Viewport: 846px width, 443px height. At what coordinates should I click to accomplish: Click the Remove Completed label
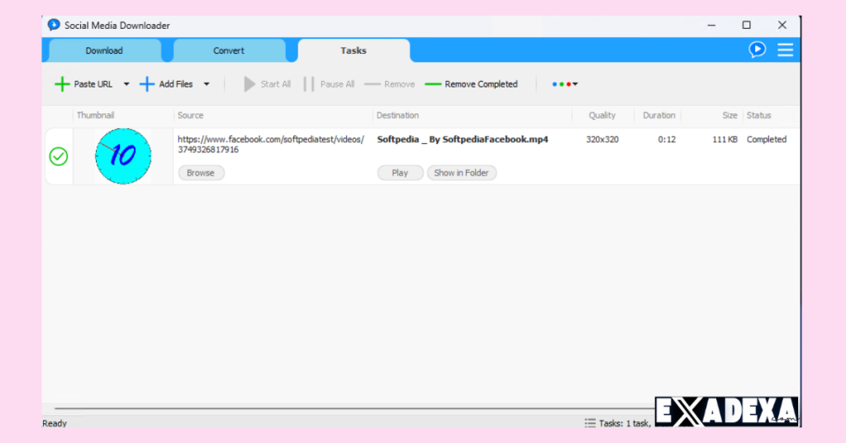click(482, 84)
